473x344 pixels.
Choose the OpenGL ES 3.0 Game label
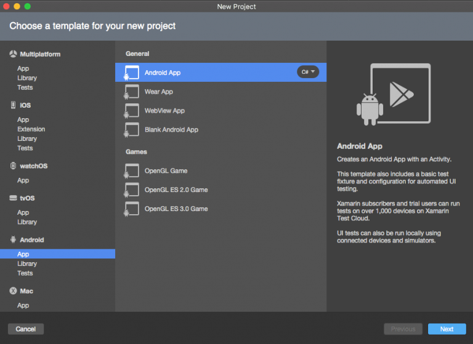pyautogui.click(x=176, y=209)
